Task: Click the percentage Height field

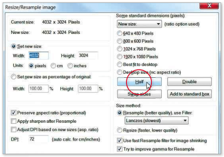Action: (88, 88)
